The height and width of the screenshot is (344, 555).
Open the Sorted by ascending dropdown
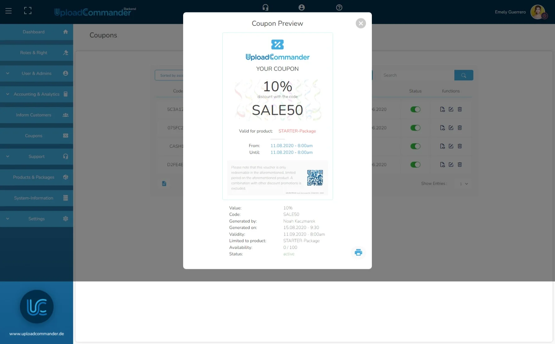(x=169, y=75)
